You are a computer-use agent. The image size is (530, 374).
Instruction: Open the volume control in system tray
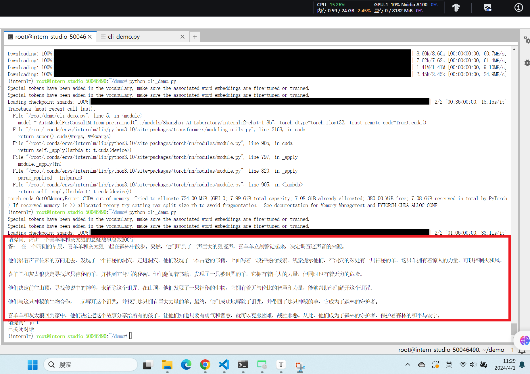coord(473,365)
